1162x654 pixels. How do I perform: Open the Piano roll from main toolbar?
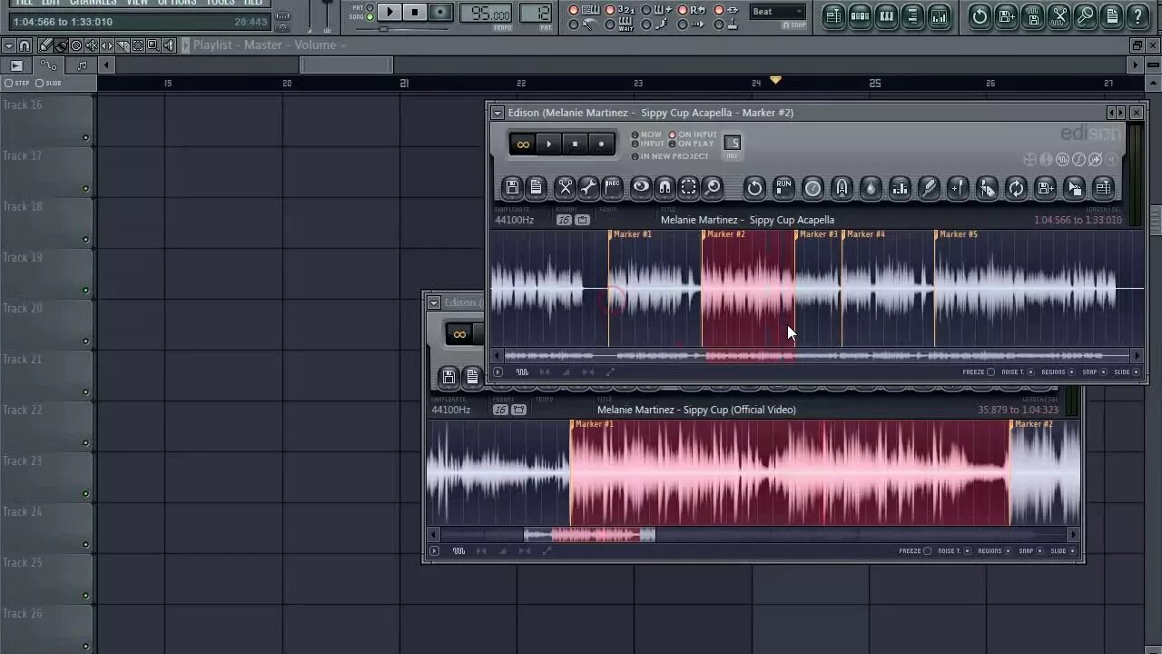[x=886, y=15]
